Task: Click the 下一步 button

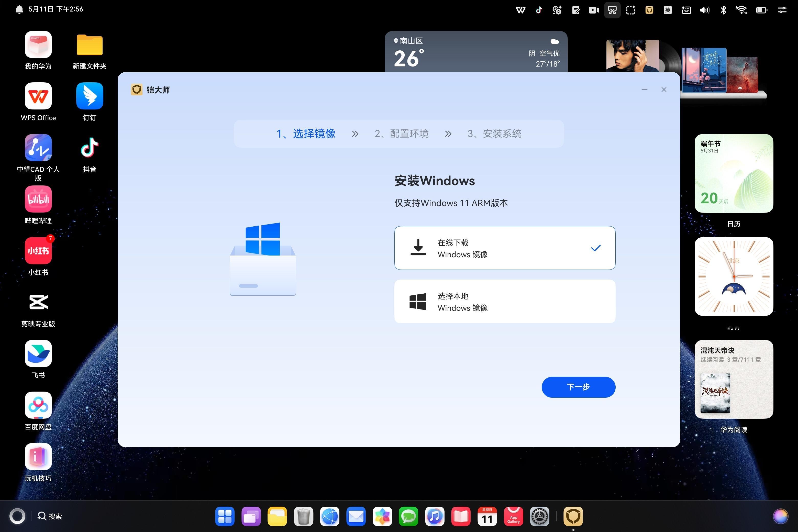Action: click(578, 387)
